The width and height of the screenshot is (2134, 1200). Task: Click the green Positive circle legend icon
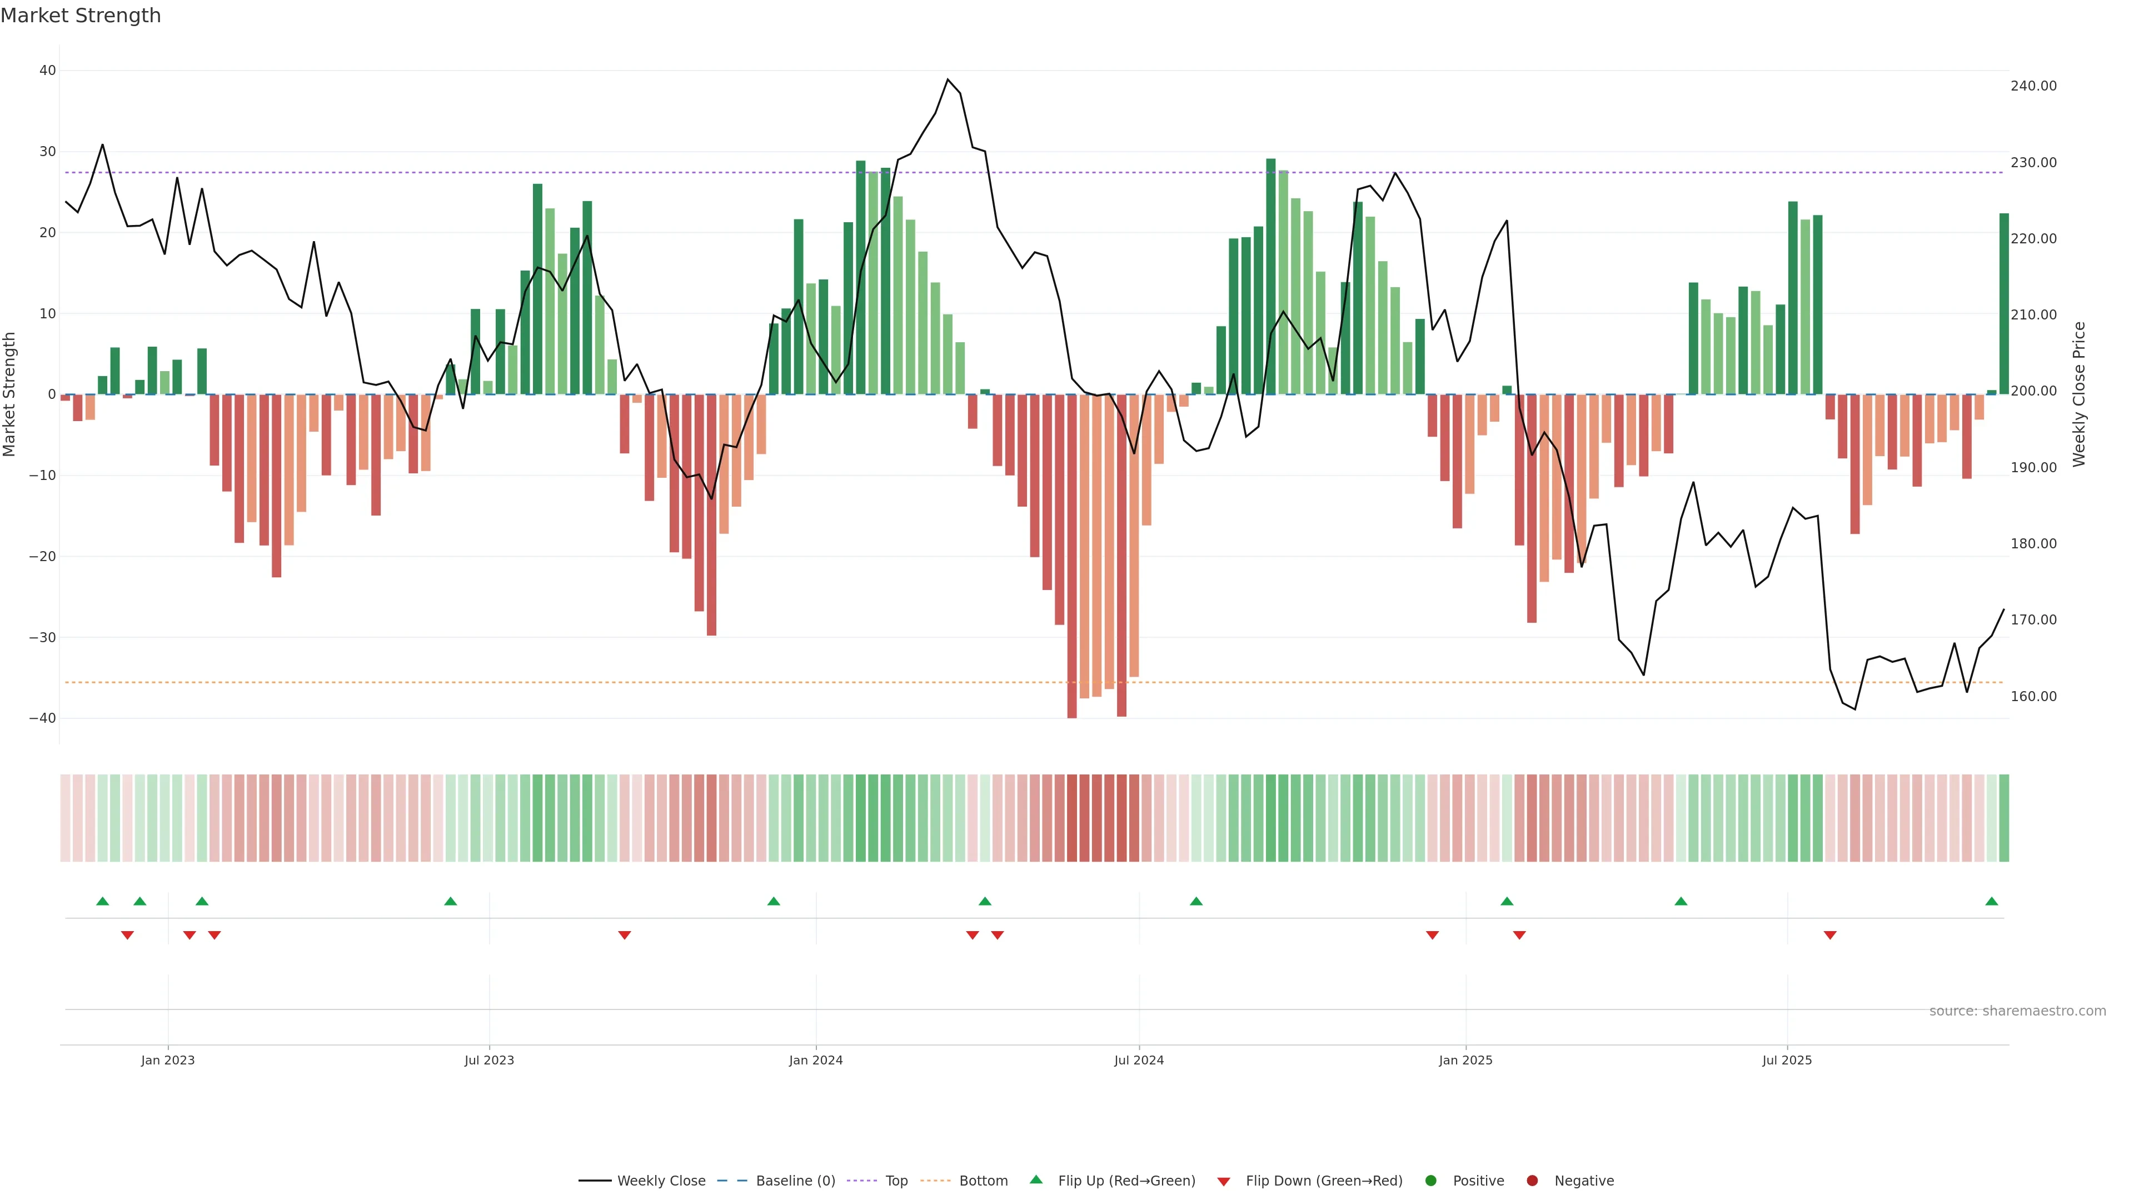pyautogui.click(x=1430, y=1180)
